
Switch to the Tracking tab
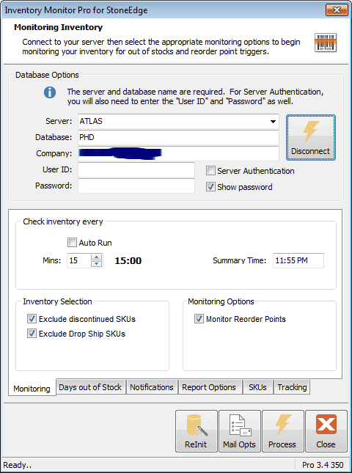click(x=292, y=387)
